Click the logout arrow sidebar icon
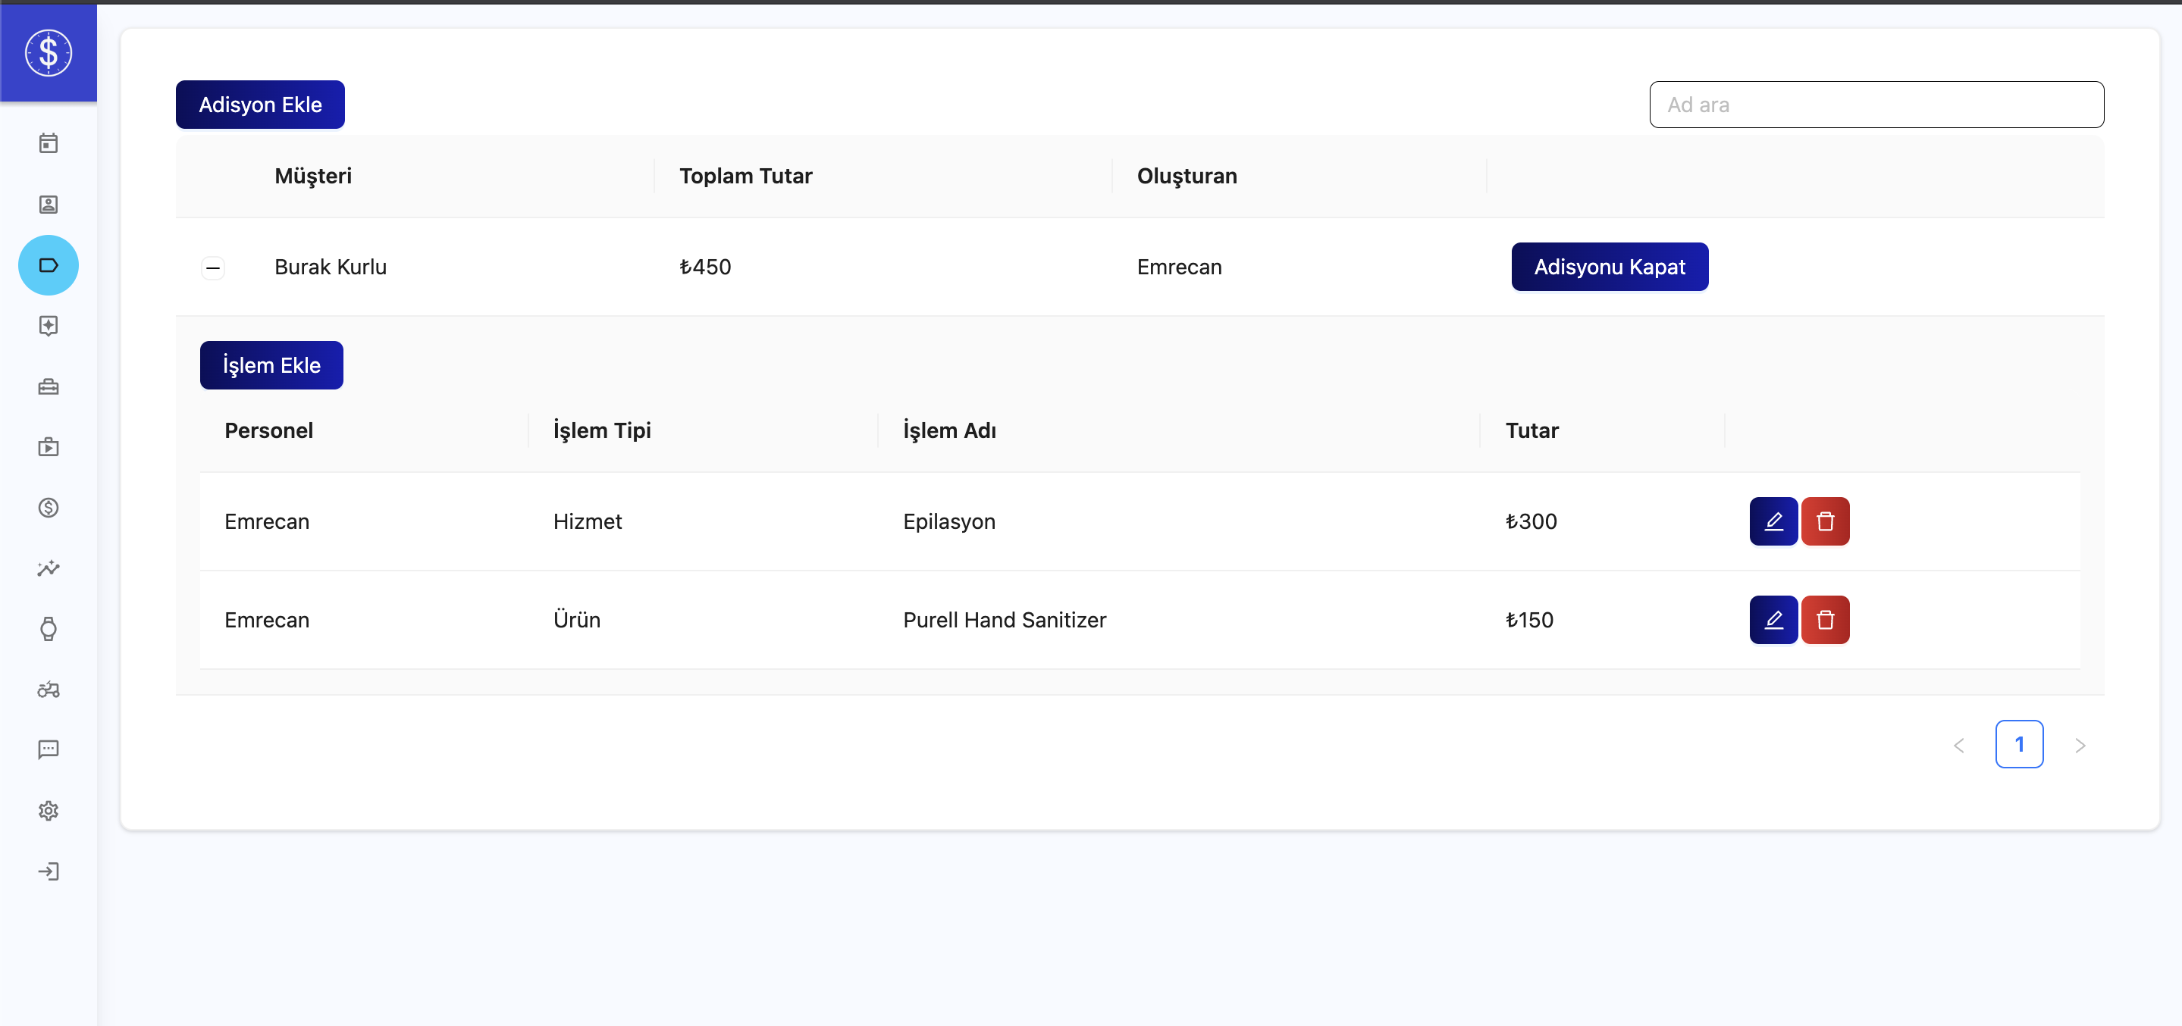Viewport: 2182px width, 1026px height. (x=49, y=872)
